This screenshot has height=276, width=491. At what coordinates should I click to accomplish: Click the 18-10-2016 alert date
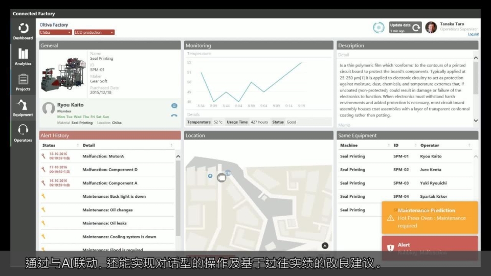[58, 154]
